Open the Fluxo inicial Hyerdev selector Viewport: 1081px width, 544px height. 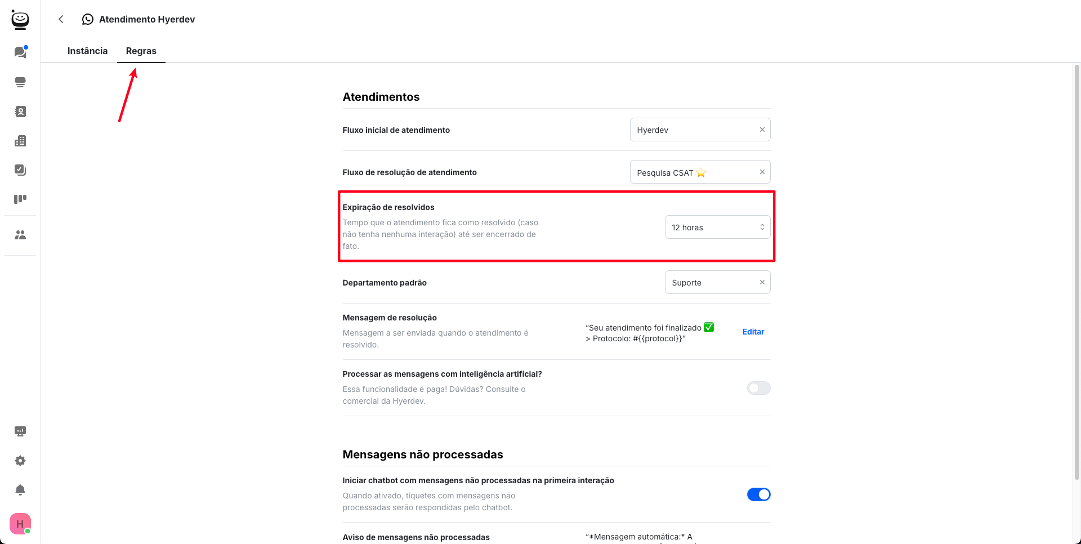coord(693,130)
